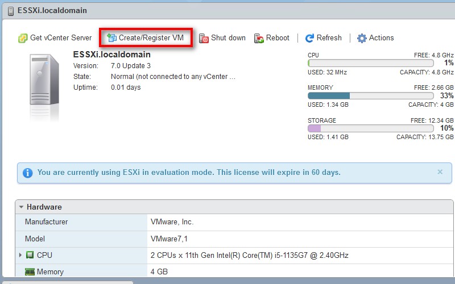This screenshot has width=455, height=284.
Task: Click the 4 GB memory value
Action: [159, 272]
